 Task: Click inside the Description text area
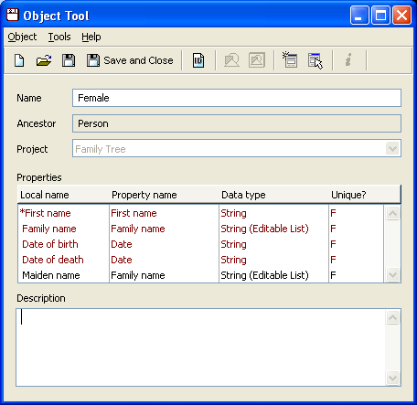tap(200, 347)
